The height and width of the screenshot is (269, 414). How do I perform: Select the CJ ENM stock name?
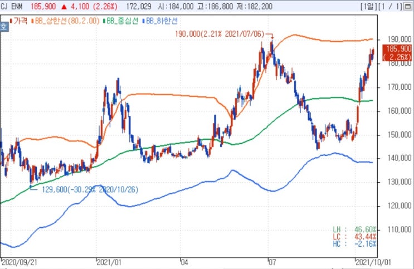pyautogui.click(x=12, y=7)
